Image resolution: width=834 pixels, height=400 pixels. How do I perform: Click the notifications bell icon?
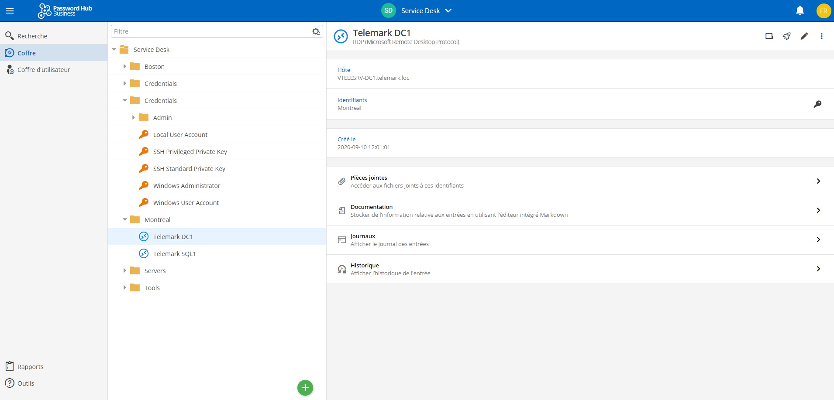pyautogui.click(x=800, y=10)
